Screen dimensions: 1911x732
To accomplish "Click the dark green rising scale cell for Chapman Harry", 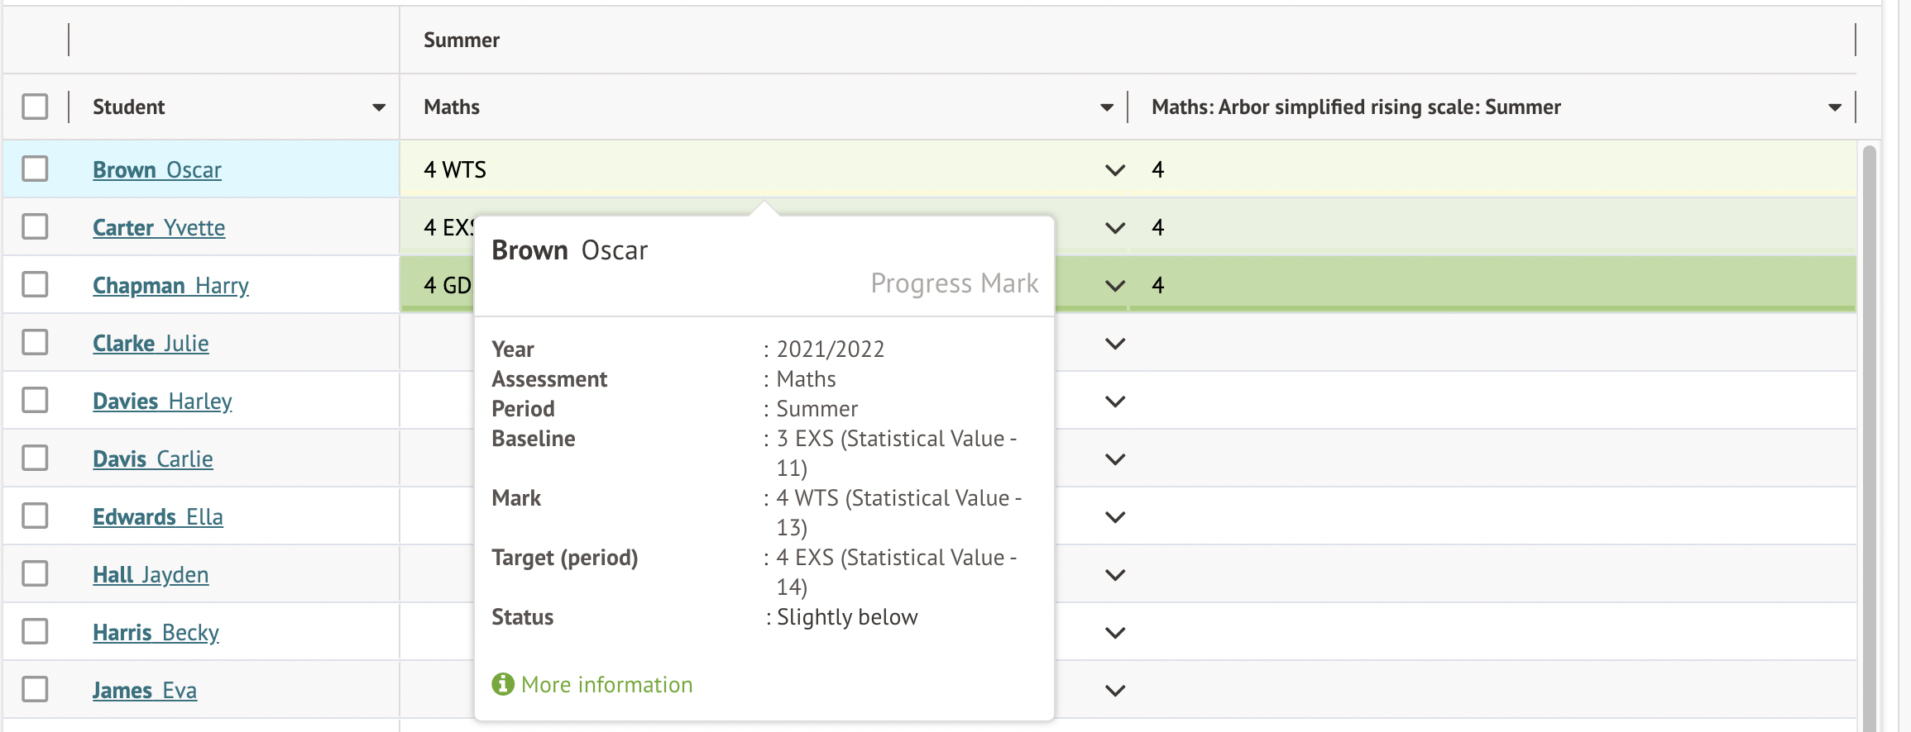I will tap(1489, 285).
